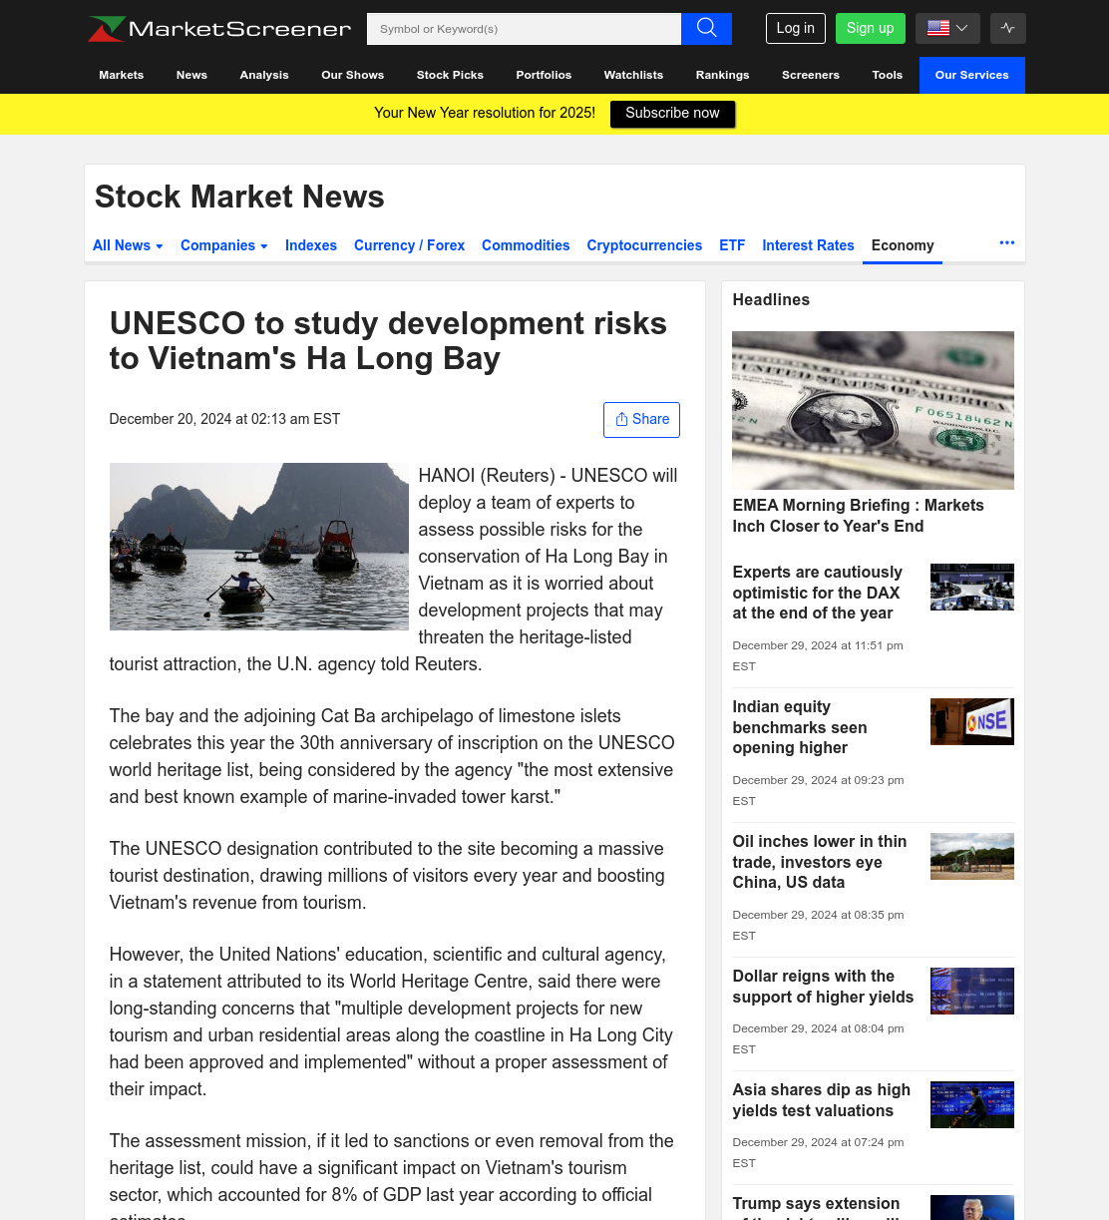The image size is (1109, 1220).
Task: Open the Trump says extension headline
Action: tap(816, 1207)
